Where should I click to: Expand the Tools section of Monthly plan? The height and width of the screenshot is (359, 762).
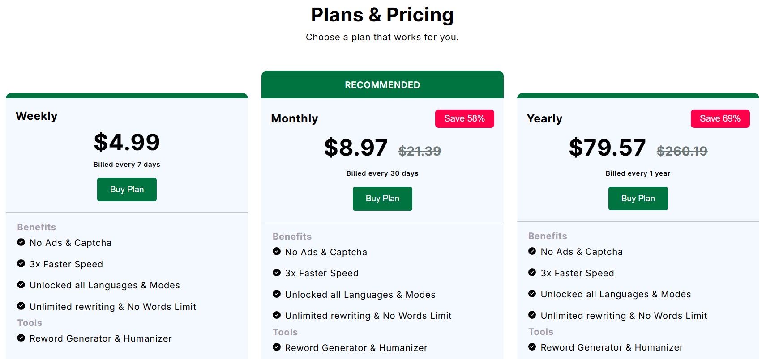285,332
